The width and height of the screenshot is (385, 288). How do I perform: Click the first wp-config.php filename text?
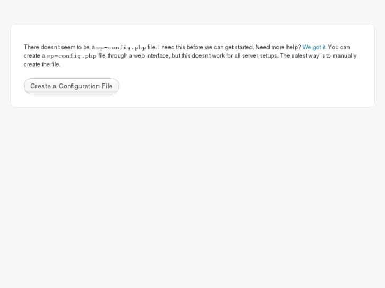[121, 47]
